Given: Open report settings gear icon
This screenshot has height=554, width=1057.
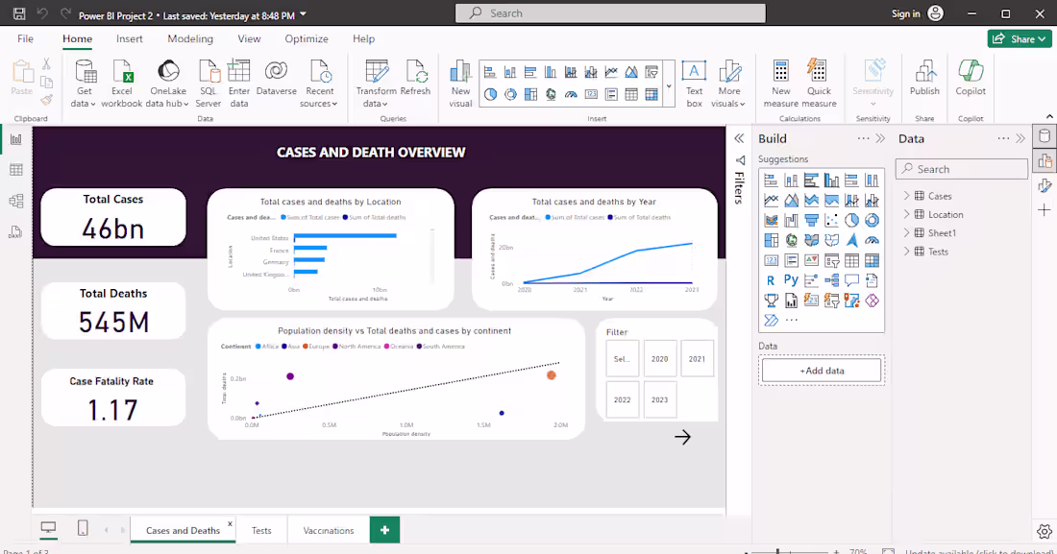Looking at the screenshot, I should [x=1045, y=531].
